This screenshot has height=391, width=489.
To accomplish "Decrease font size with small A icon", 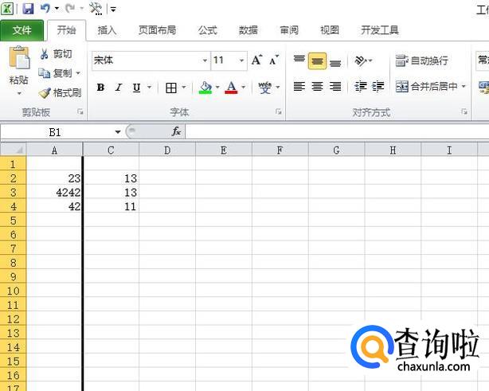I will [274, 60].
